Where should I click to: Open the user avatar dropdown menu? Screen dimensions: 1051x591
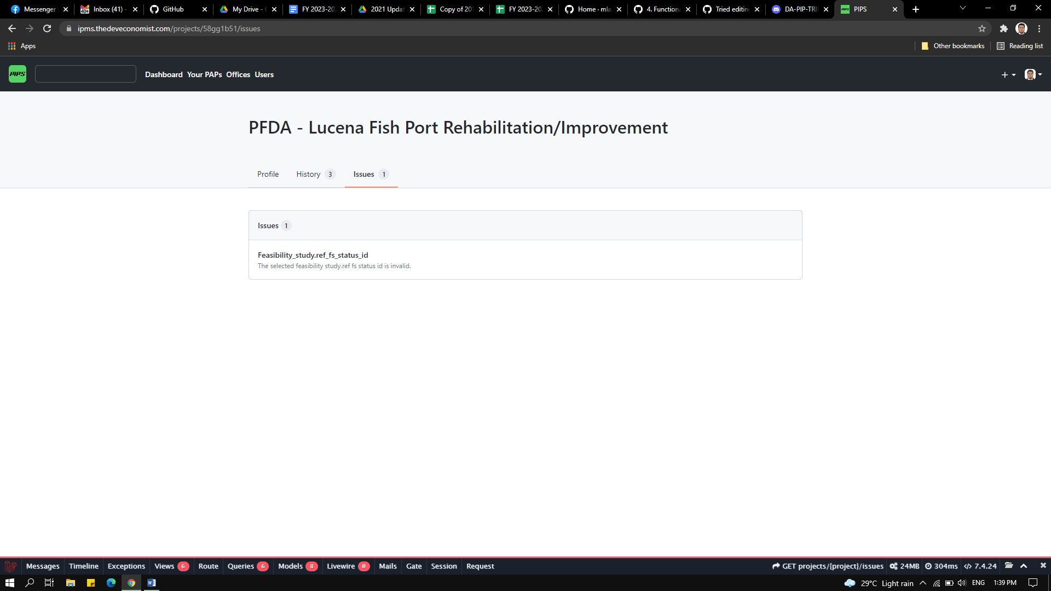tap(1031, 74)
